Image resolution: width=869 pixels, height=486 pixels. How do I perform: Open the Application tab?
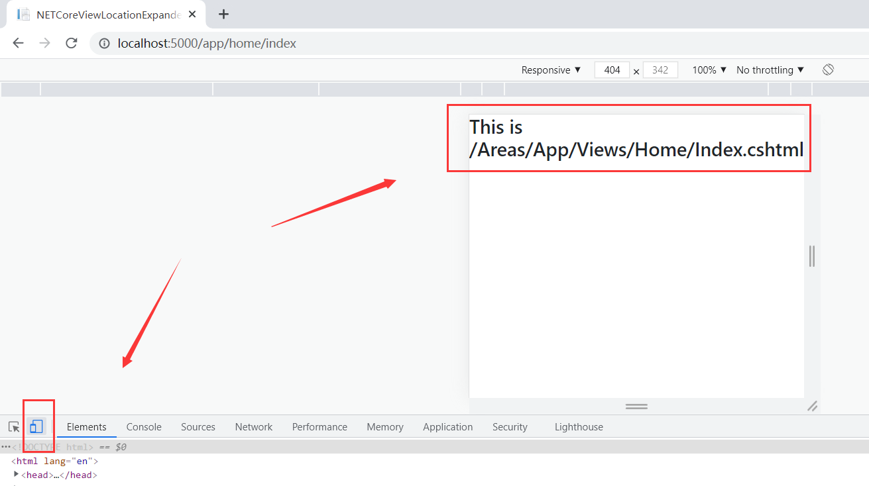(x=448, y=427)
